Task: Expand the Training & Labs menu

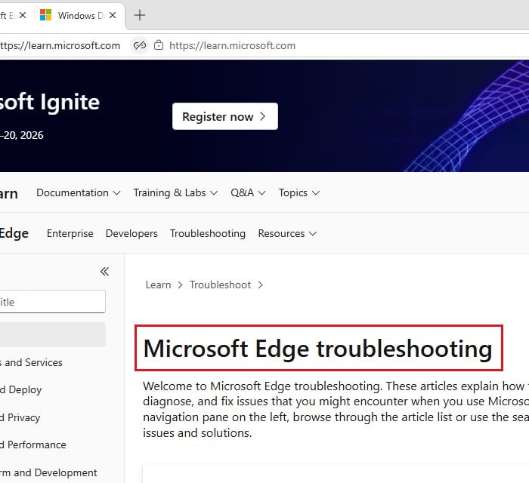Action: click(175, 192)
